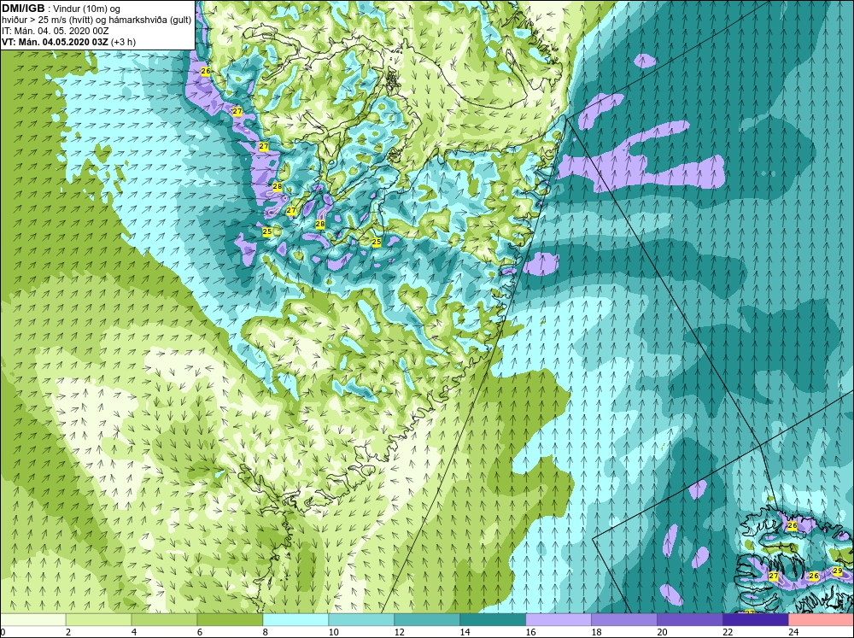The width and height of the screenshot is (854, 638).
Task: Click the title line "DMI/IGB : Vindur (10m) og"
Action: click(61, 9)
